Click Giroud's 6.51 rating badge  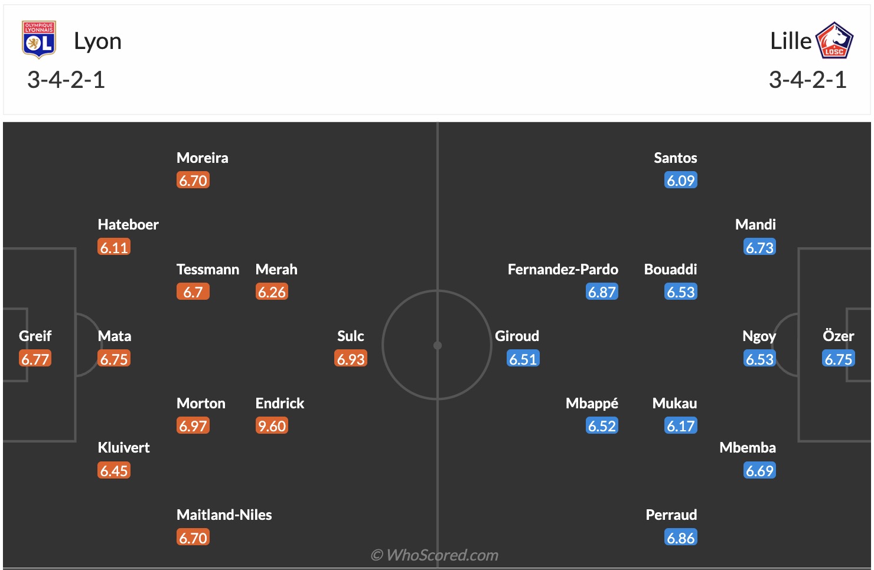[523, 359]
